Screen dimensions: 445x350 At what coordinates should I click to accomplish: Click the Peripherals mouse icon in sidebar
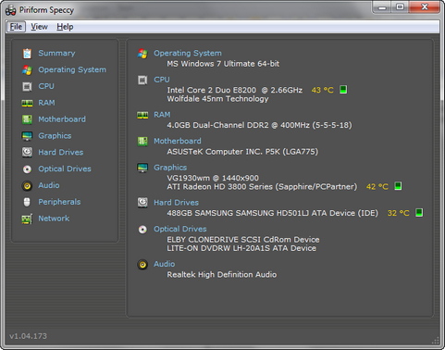[x=27, y=202]
